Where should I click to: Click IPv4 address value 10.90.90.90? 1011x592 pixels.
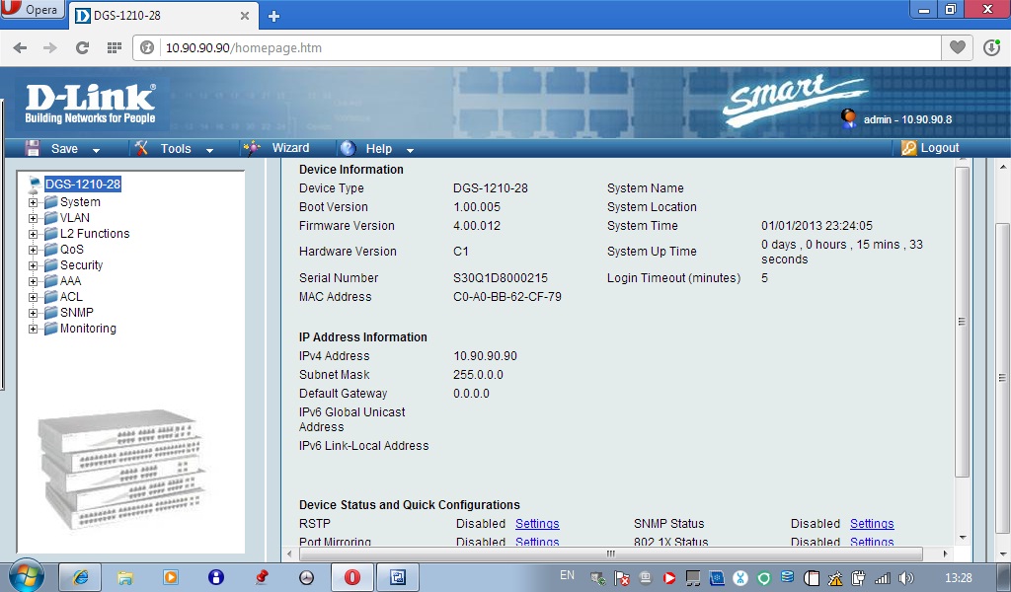click(x=485, y=356)
